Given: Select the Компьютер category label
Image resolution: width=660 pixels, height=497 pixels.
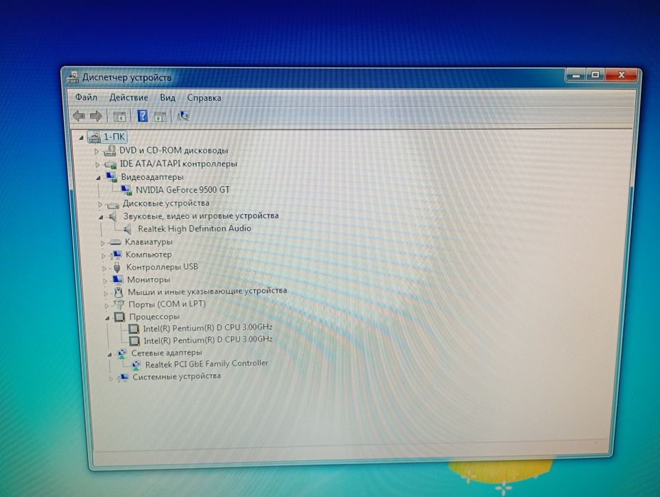Looking at the screenshot, I should pyautogui.click(x=148, y=255).
